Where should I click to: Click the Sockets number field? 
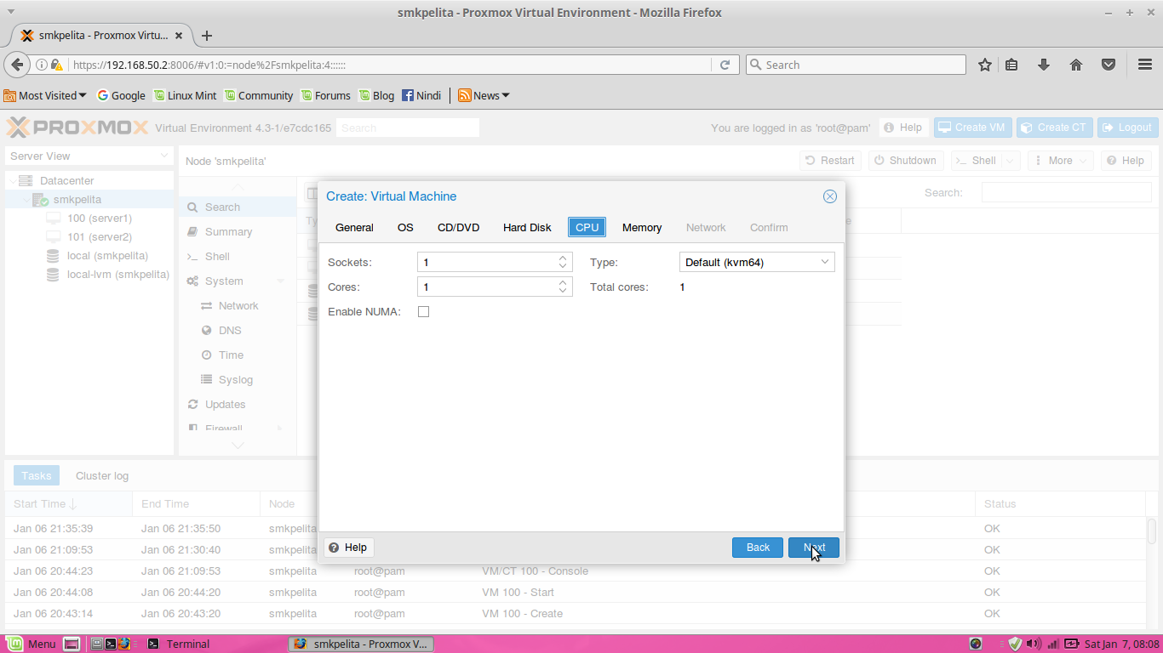(486, 263)
